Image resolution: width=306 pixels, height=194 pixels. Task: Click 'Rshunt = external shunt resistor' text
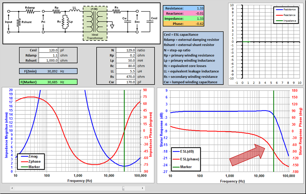tap(189, 45)
